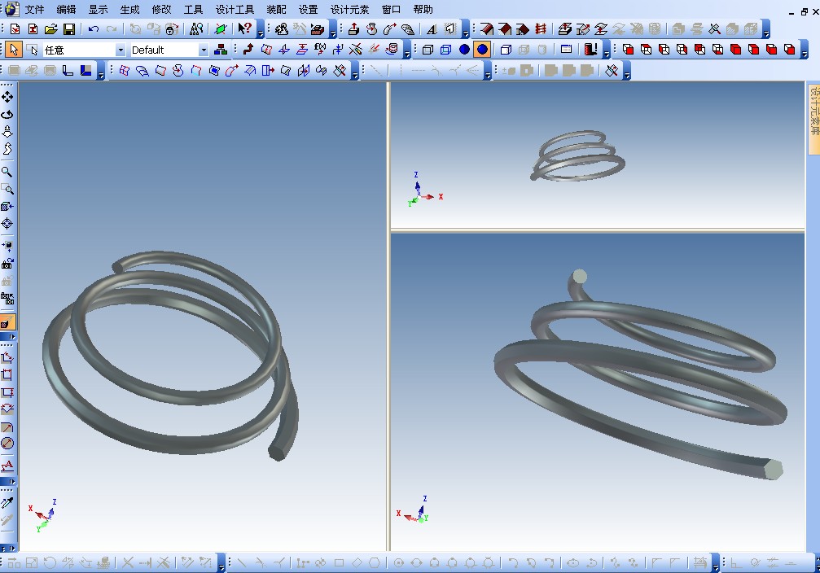Click the small spring in top-right viewport
The height and width of the screenshot is (573, 820).
(578, 155)
